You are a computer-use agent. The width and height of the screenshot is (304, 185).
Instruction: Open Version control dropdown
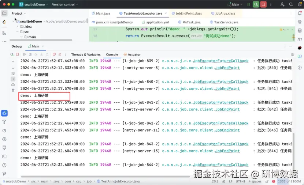[x=65, y=4]
